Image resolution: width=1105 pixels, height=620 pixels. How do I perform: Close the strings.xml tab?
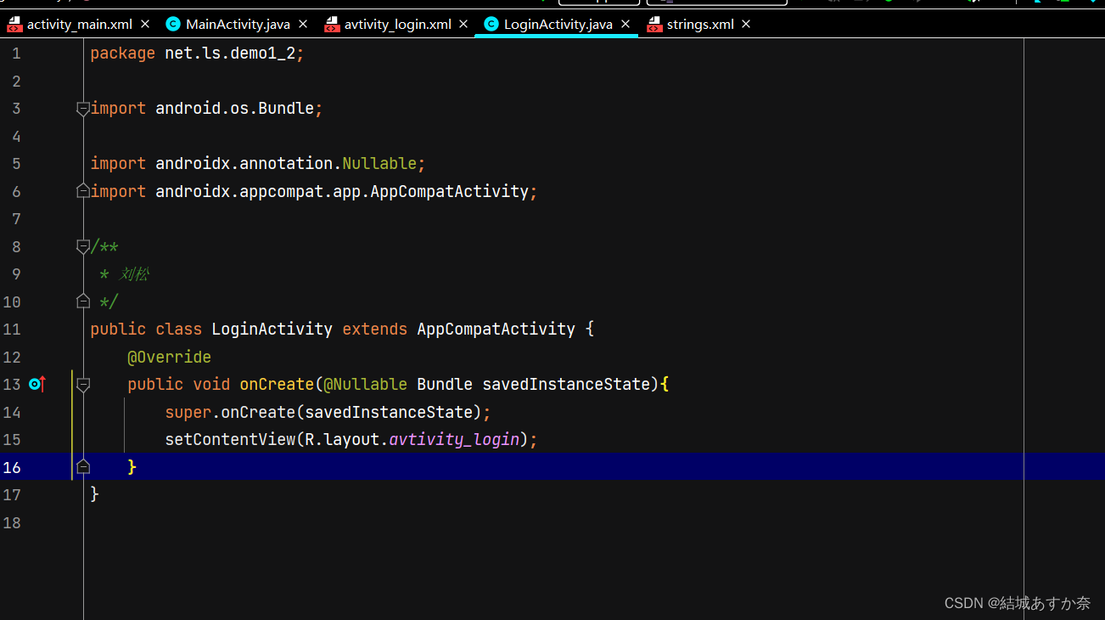pyautogui.click(x=746, y=24)
